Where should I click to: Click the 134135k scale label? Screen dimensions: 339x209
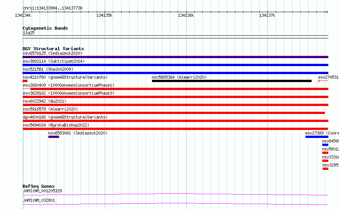[x=104, y=15]
